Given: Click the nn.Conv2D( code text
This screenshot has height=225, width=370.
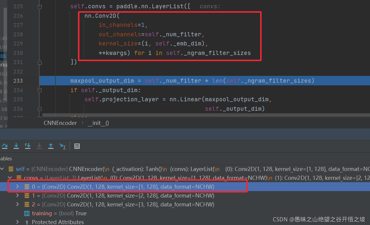Looking at the screenshot, I should point(102,16).
